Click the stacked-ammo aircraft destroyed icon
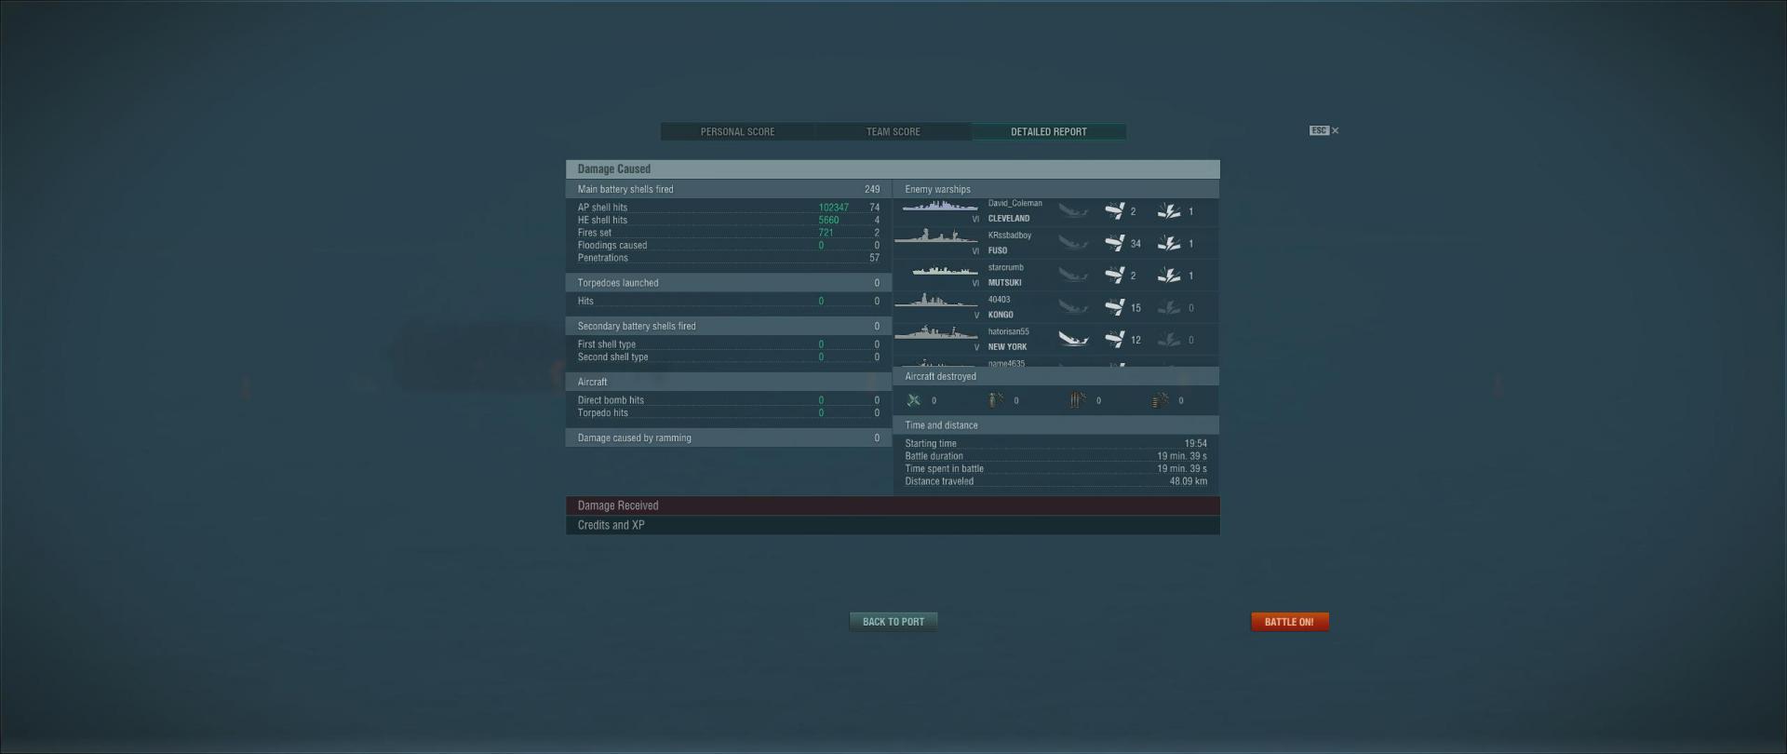The height and width of the screenshot is (754, 1787). 1160,400
